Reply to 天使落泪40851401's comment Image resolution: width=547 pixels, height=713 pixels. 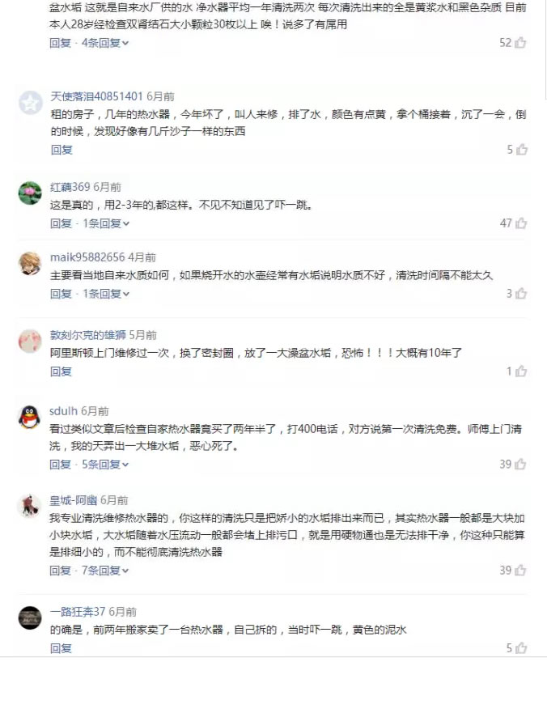(61, 150)
